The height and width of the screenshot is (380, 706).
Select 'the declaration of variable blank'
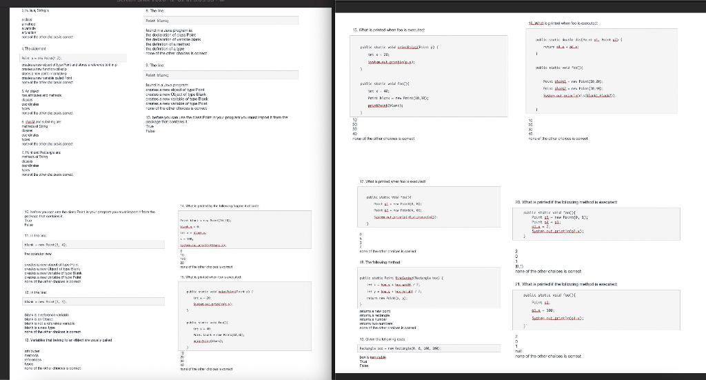(x=173, y=39)
